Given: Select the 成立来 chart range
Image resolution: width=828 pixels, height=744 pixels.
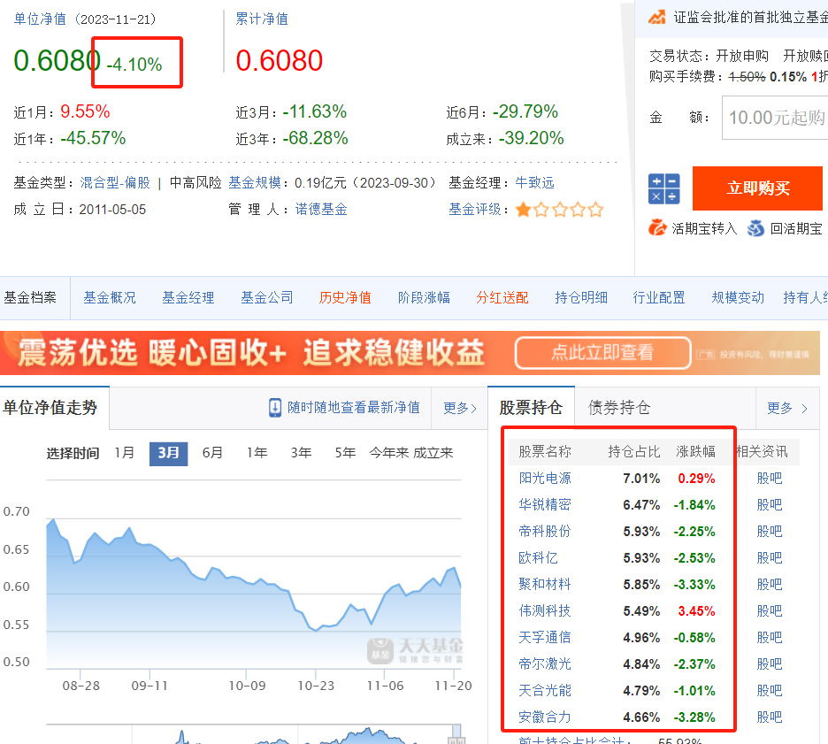Looking at the screenshot, I should (x=433, y=453).
